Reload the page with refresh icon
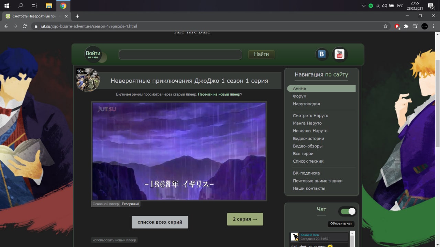The image size is (440, 247). (x=25, y=26)
